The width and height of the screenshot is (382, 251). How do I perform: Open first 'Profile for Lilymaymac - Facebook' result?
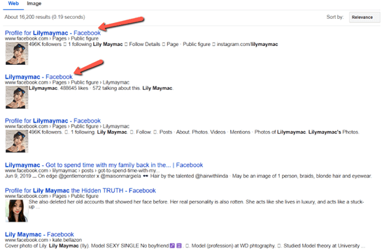coord(52,33)
